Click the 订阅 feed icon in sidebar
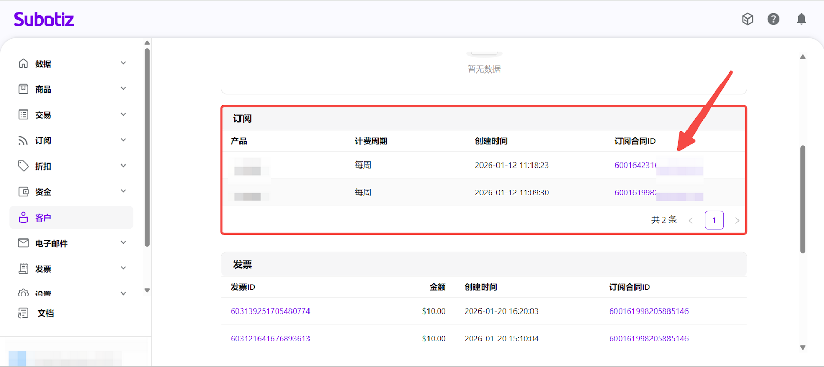The width and height of the screenshot is (824, 367). [x=23, y=140]
